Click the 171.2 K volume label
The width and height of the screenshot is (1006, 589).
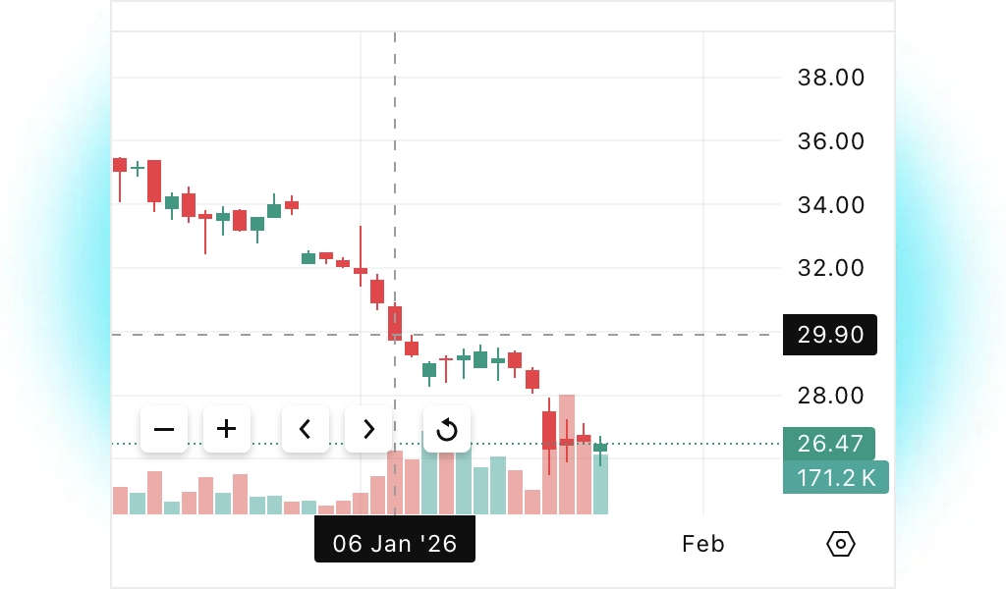[835, 477]
